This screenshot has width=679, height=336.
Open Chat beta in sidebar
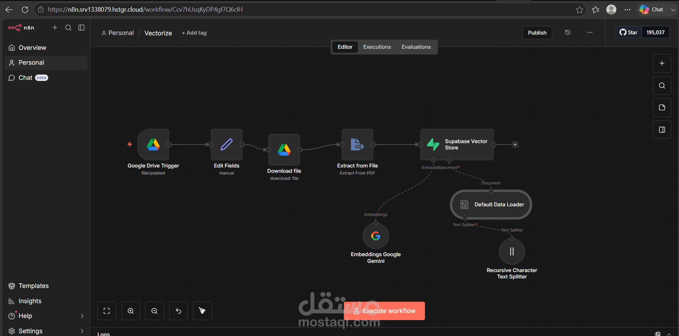46,78
